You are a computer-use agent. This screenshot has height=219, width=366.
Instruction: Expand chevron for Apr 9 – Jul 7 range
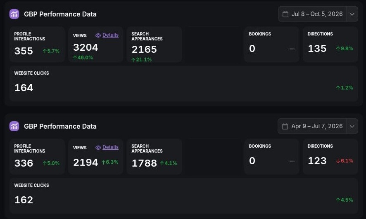click(352, 126)
